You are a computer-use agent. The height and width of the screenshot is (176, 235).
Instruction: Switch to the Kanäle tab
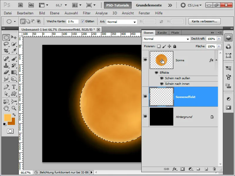click(162, 33)
